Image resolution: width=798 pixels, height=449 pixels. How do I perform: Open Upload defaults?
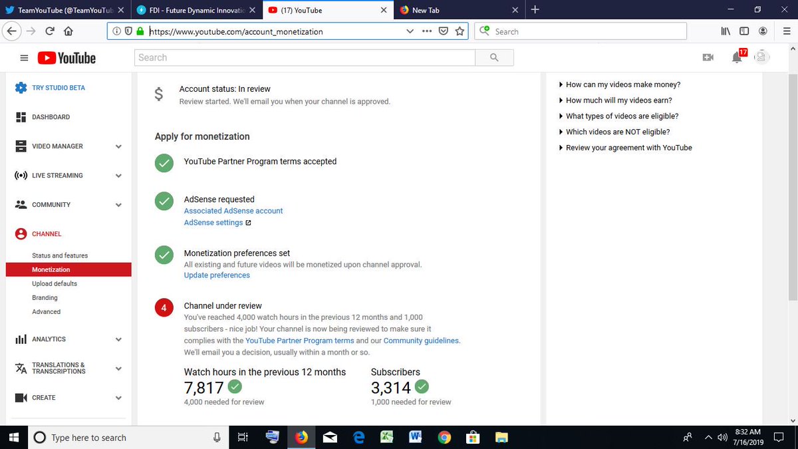55,283
